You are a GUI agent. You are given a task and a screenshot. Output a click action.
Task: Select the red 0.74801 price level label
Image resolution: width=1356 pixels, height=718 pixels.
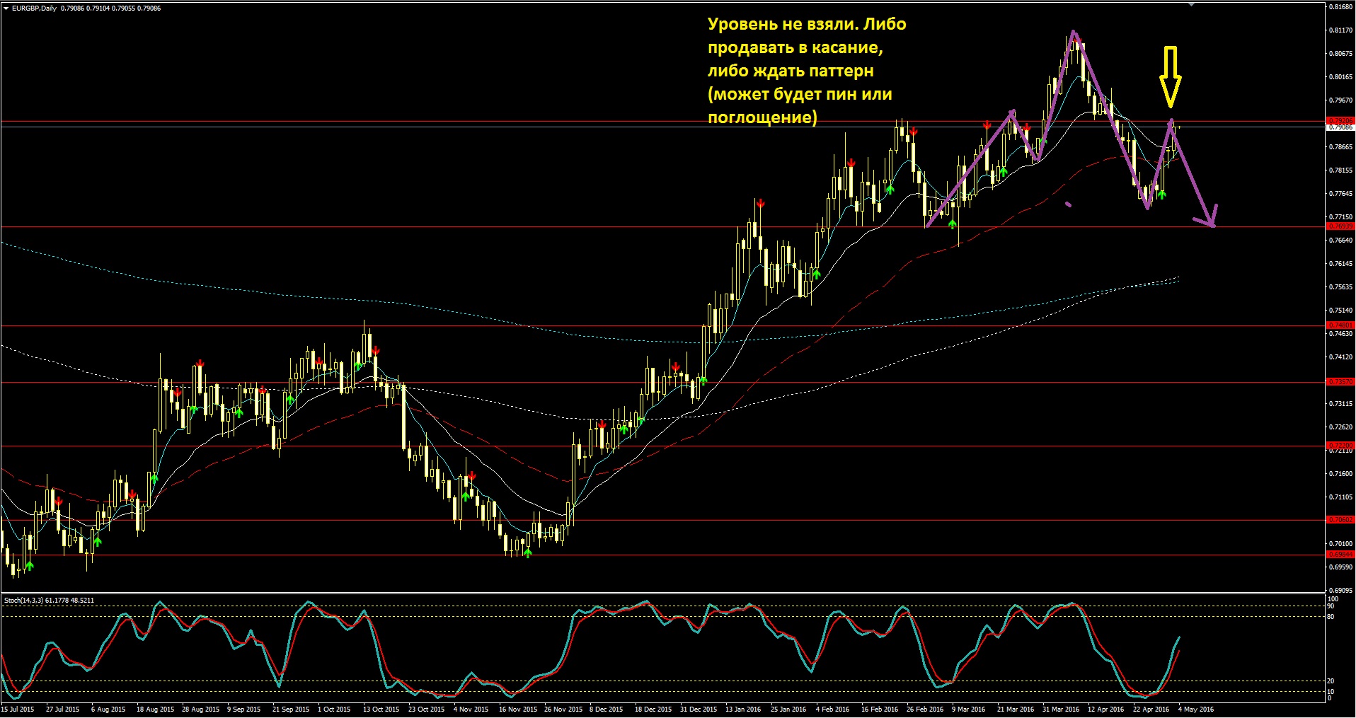click(1340, 325)
